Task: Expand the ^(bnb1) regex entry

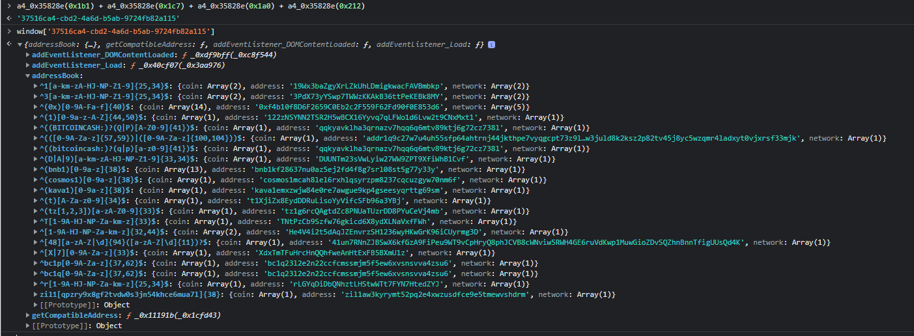Action: click(x=36, y=169)
